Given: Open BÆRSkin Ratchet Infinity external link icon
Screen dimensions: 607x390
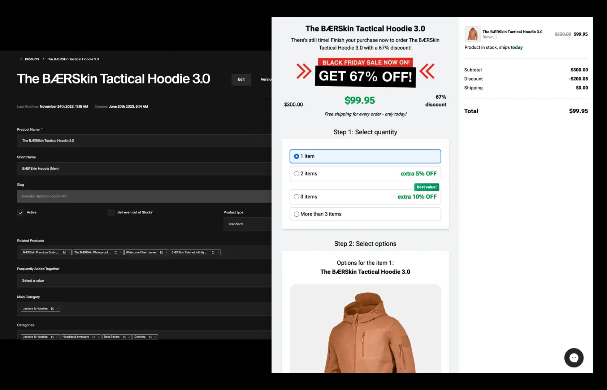Looking at the screenshot, I should tap(213, 252).
